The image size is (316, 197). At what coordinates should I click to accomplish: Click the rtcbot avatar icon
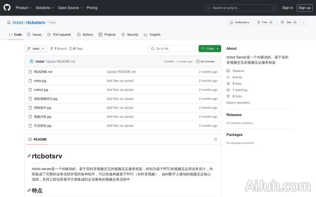point(31,61)
